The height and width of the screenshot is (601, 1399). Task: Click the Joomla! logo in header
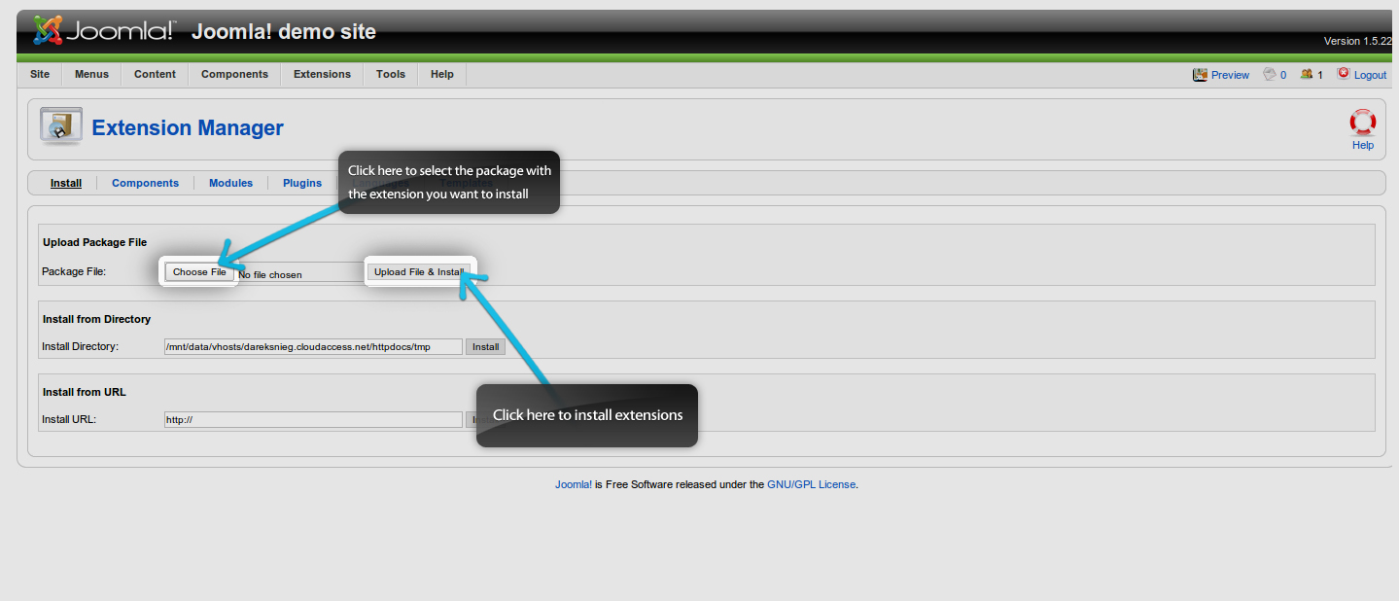point(104,31)
